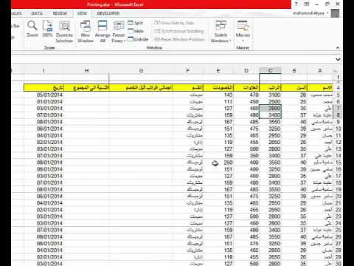Open Ribbon Display Options
The image size is (354, 266).
pos(307,4)
